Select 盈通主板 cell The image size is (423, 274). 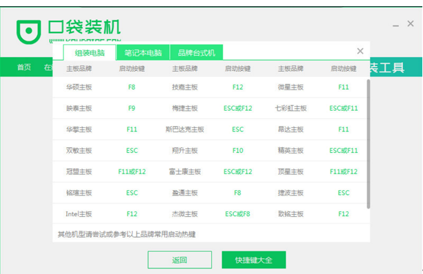(185, 193)
